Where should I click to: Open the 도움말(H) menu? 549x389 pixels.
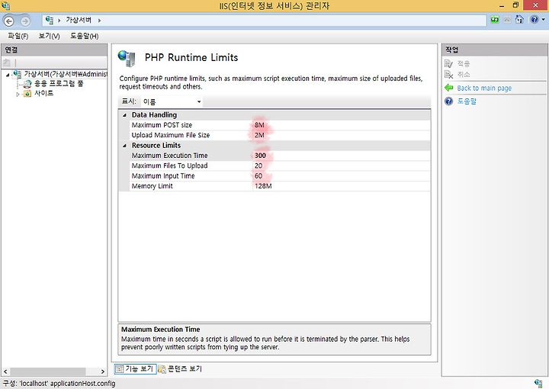85,36
